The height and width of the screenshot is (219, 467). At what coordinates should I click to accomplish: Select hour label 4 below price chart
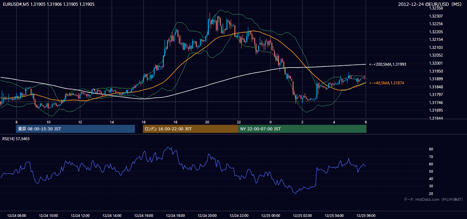pos(334,122)
